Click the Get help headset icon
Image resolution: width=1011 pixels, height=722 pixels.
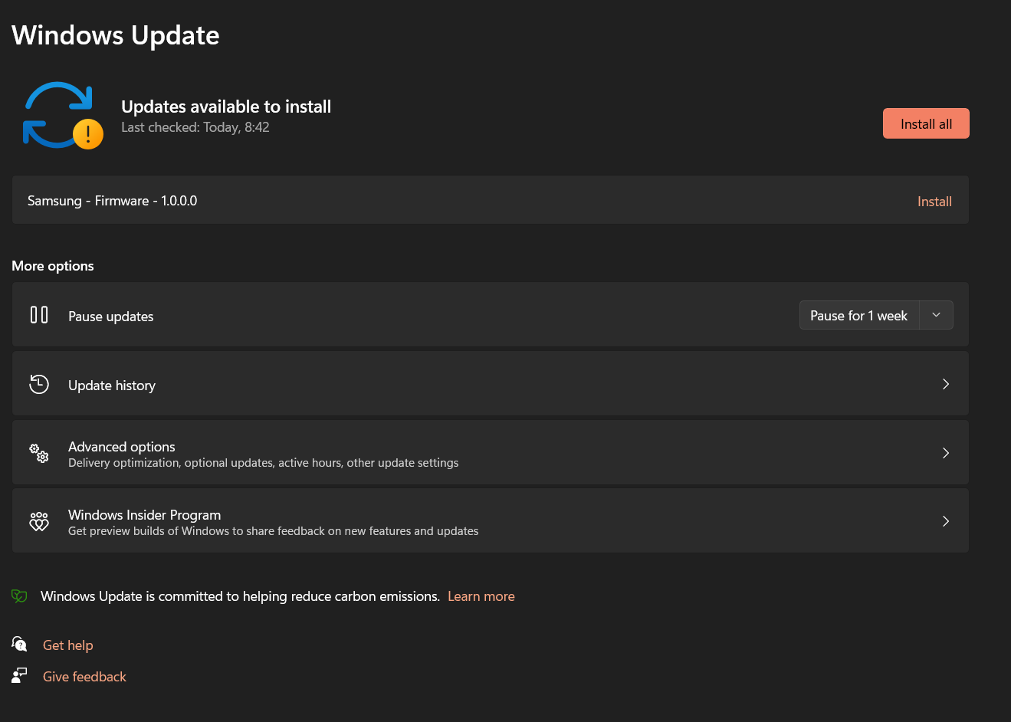coord(19,644)
